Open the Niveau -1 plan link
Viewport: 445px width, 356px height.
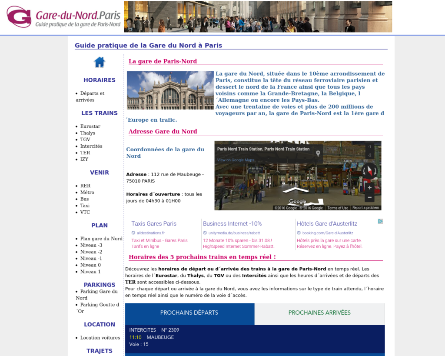coord(91,258)
